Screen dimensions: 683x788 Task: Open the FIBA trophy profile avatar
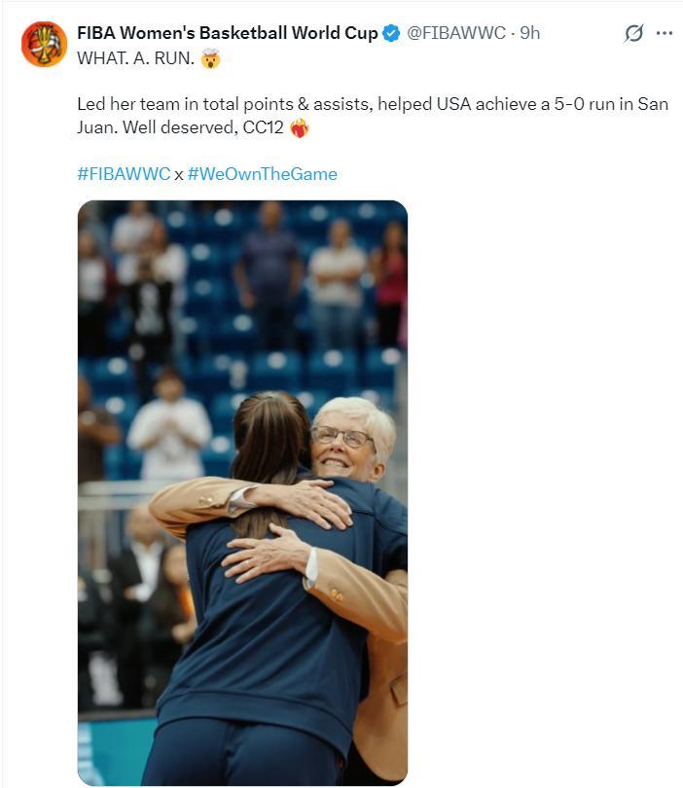coord(44,44)
